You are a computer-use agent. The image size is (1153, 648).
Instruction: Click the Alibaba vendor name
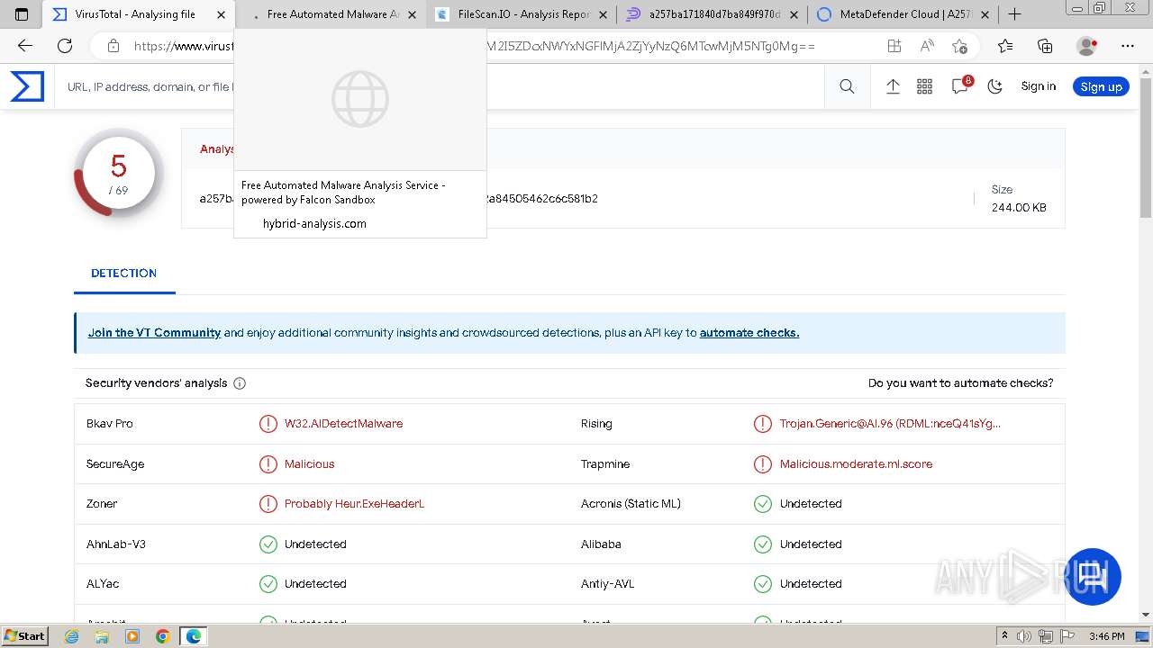[601, 544]
